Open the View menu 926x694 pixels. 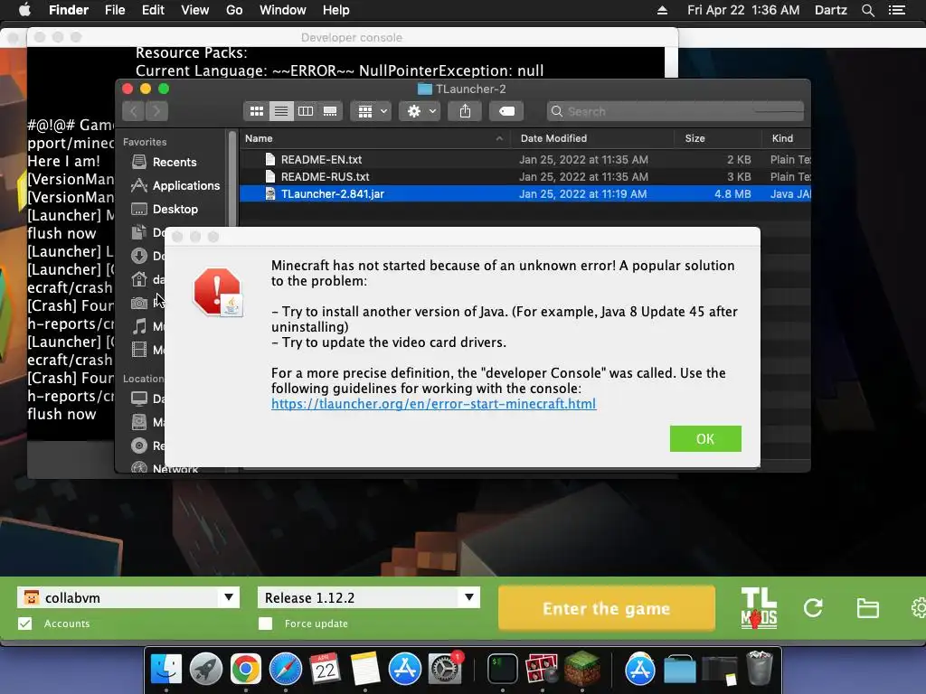[195, 10]
